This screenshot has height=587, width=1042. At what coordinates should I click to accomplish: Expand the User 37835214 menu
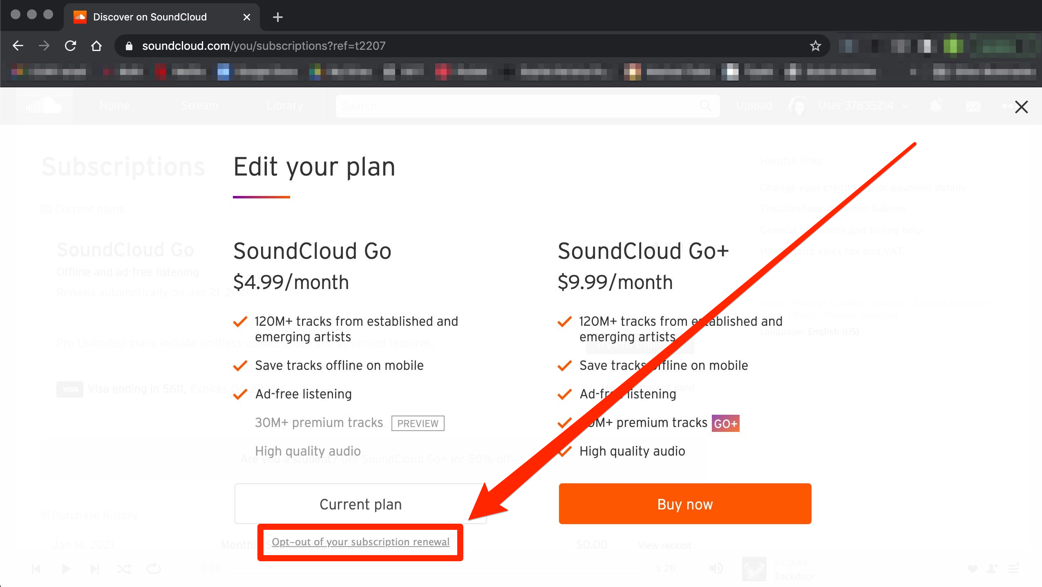click(850, 106)
